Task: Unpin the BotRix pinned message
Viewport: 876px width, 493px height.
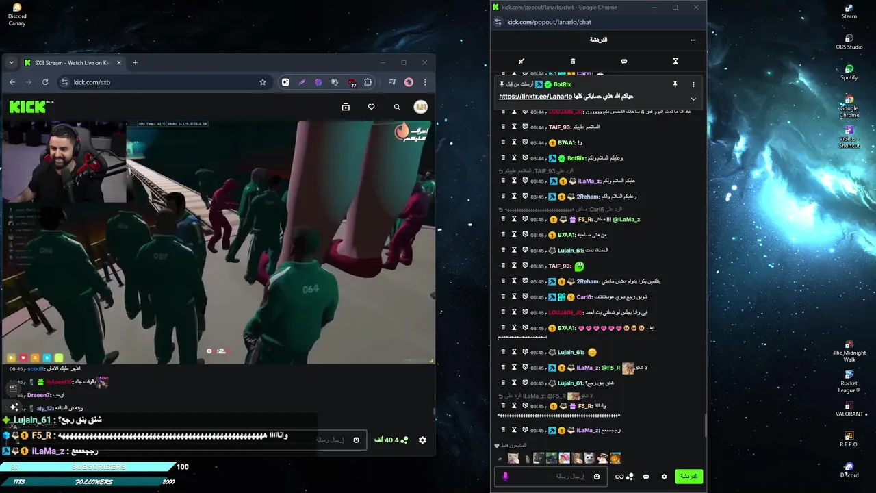Action: pyautogui.click(x=675, y=84)
